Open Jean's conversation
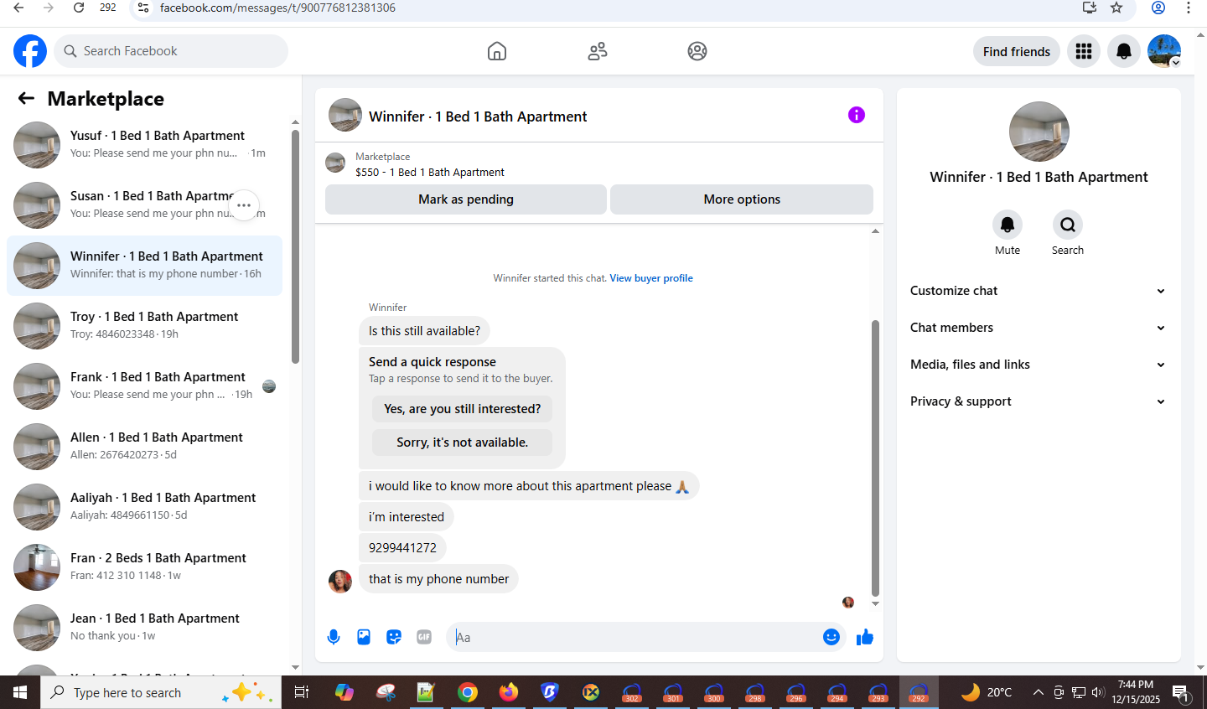 pyautogui.click(x=144, y=628)
